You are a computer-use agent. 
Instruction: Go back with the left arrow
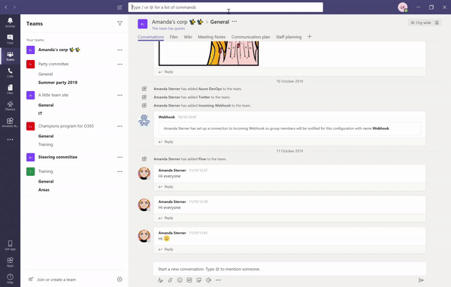pos(6,8)
